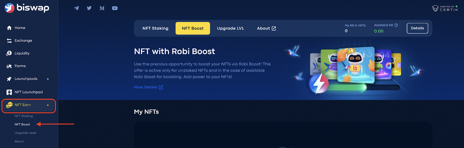Screen dimensions: 464x148
Task: Open Upgrade Level sidebar subitem
Action: (x=26, y=133)
